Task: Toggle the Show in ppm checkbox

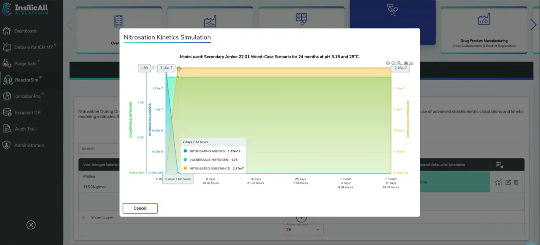Action: (x=84, y=217)
